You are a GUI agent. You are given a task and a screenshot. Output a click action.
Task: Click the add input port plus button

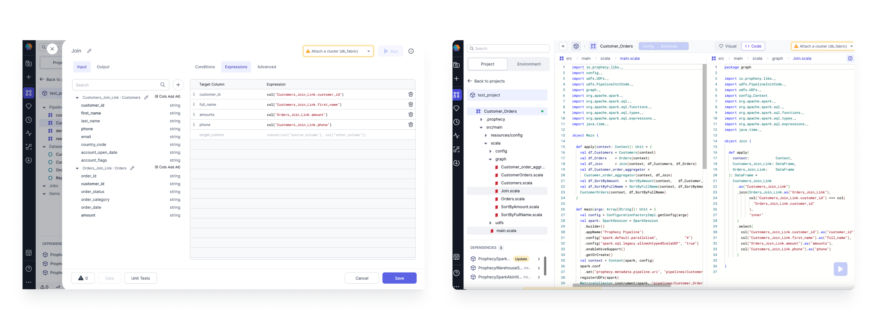pos(178,85)
